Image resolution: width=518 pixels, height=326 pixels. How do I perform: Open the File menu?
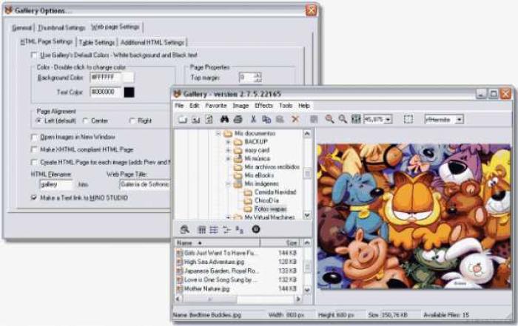coord(179,106)
